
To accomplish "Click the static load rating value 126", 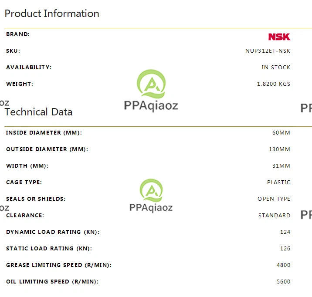I will [x=285, y=248].
